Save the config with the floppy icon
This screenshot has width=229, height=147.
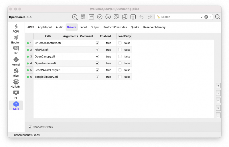click(91, 17)
